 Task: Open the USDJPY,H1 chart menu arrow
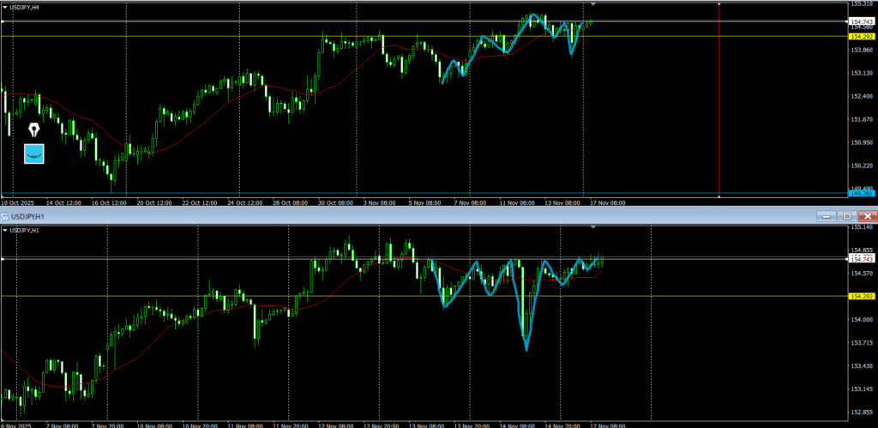[4, 230]
